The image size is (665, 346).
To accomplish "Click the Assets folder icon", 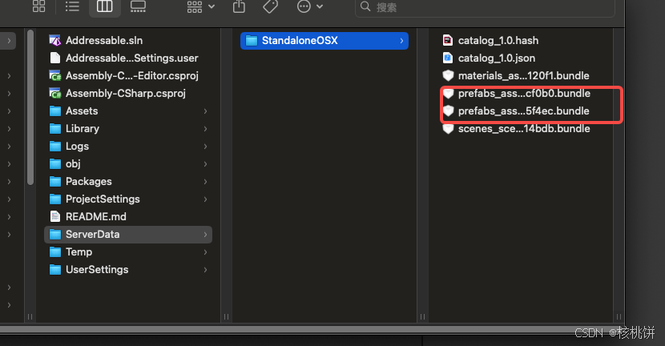I will pos(55,111).
